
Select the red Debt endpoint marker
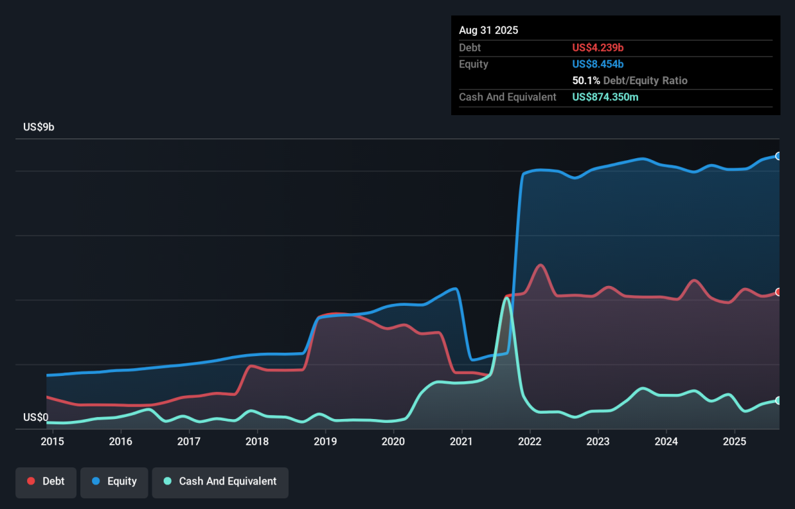(779, 292)
